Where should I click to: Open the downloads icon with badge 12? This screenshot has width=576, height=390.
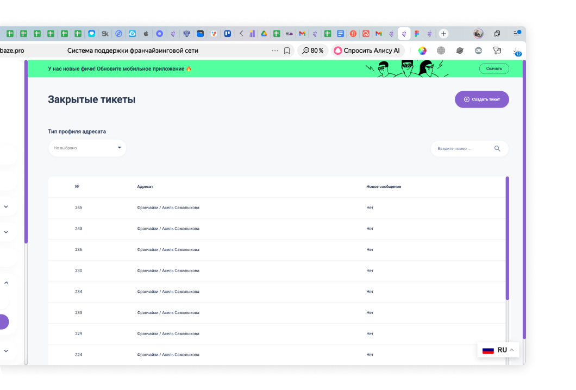coord(516,51)
